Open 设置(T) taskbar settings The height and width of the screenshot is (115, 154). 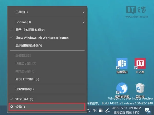[x=46, y=107]
